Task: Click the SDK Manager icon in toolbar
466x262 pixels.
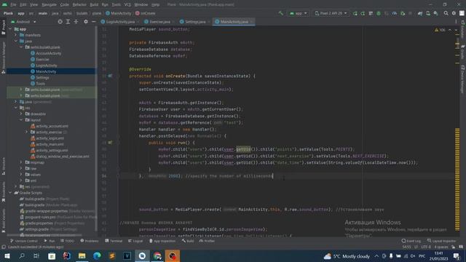Action: 435,13
